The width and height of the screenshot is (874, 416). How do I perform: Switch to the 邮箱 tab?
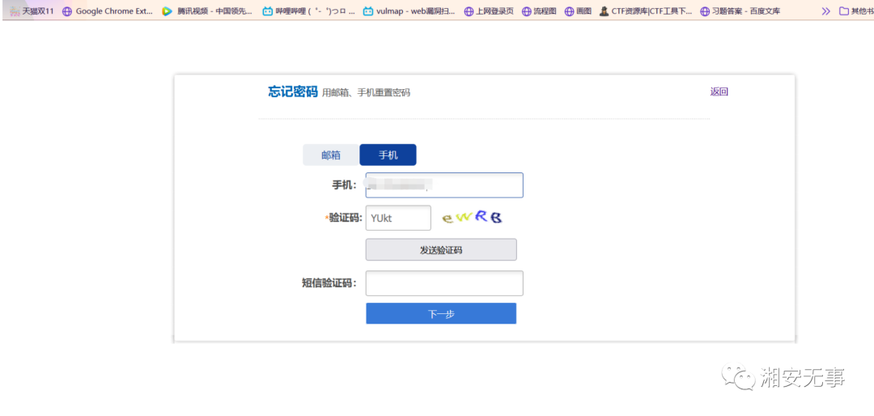coord(330,155)
